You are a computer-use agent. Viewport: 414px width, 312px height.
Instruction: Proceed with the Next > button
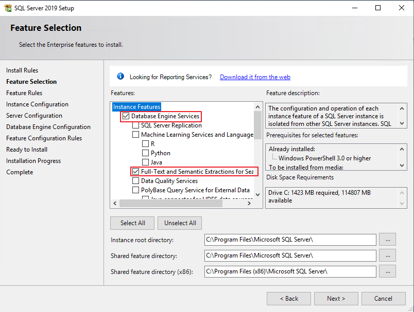[x=336, y=299]
